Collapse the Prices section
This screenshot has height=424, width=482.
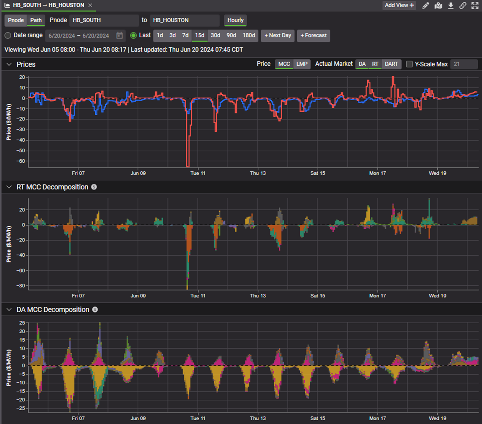pyautogui.click(x=9, y=64)
